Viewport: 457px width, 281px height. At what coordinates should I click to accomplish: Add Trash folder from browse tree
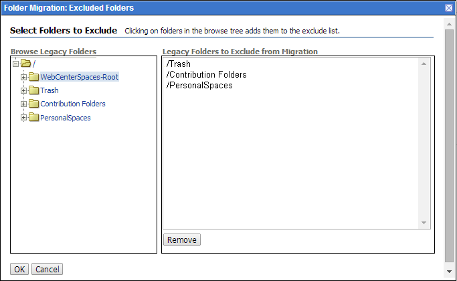pos(50,90)
